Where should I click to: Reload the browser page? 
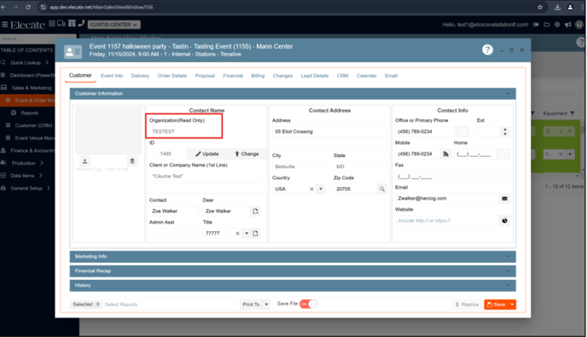(x=28, y=7)
